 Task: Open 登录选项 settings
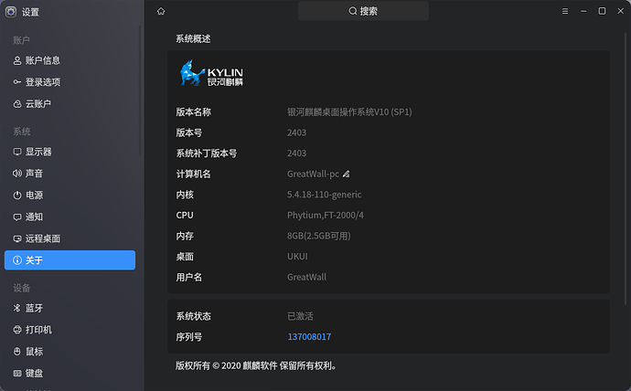click(x=70, y=82)
